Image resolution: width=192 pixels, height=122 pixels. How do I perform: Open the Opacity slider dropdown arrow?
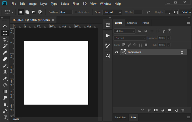(168, 38)
